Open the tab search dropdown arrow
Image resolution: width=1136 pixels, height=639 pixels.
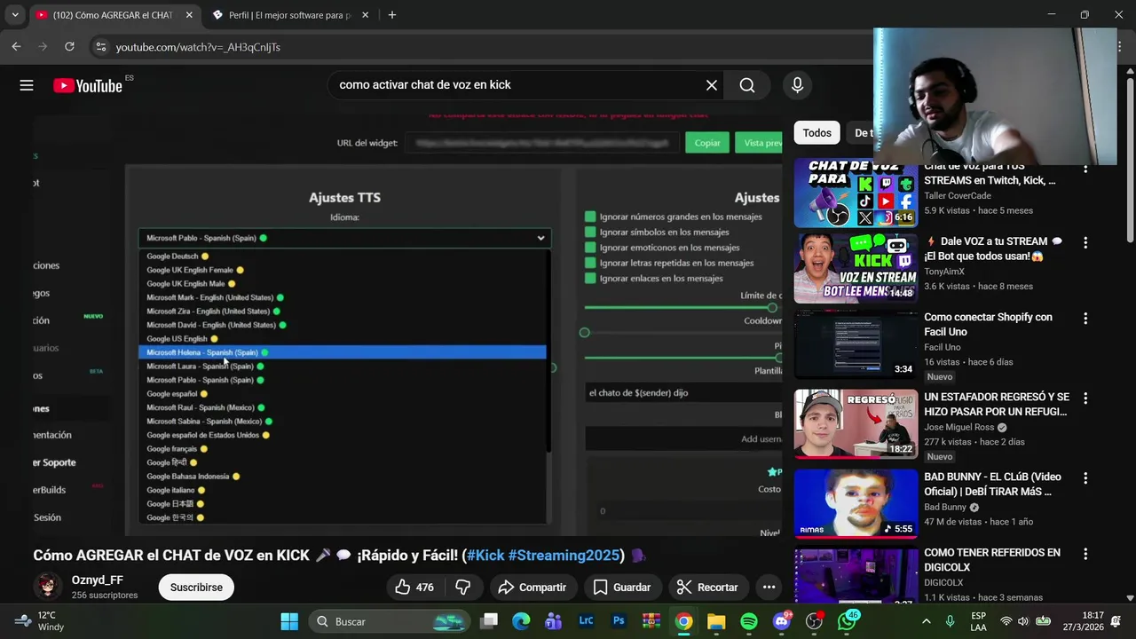[x=14, y=15]
